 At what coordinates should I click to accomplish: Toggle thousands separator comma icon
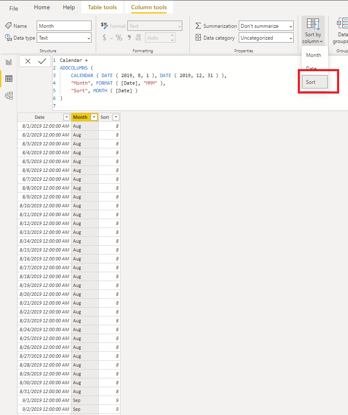click(x=129, y=37)
